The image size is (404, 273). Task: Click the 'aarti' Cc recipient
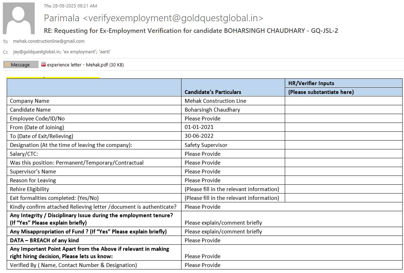pos(105,52)
